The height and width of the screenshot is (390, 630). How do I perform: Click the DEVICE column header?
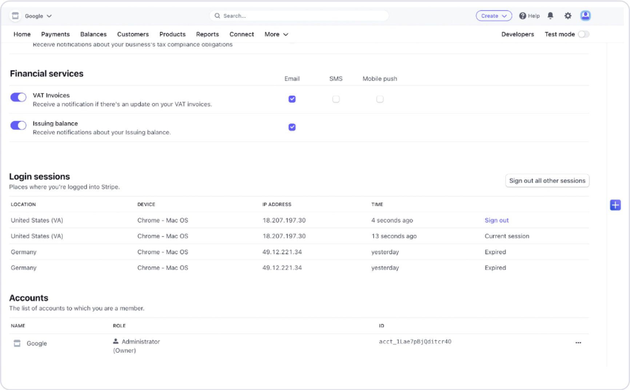(x=146, y=204)
